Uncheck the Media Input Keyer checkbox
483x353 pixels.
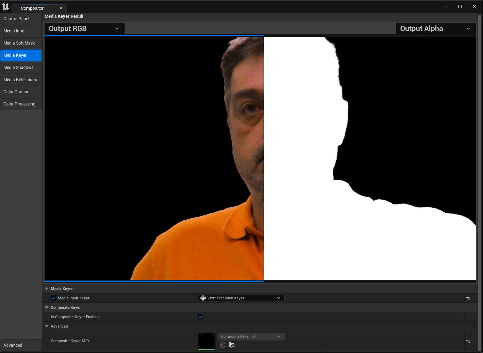point(53,298)
